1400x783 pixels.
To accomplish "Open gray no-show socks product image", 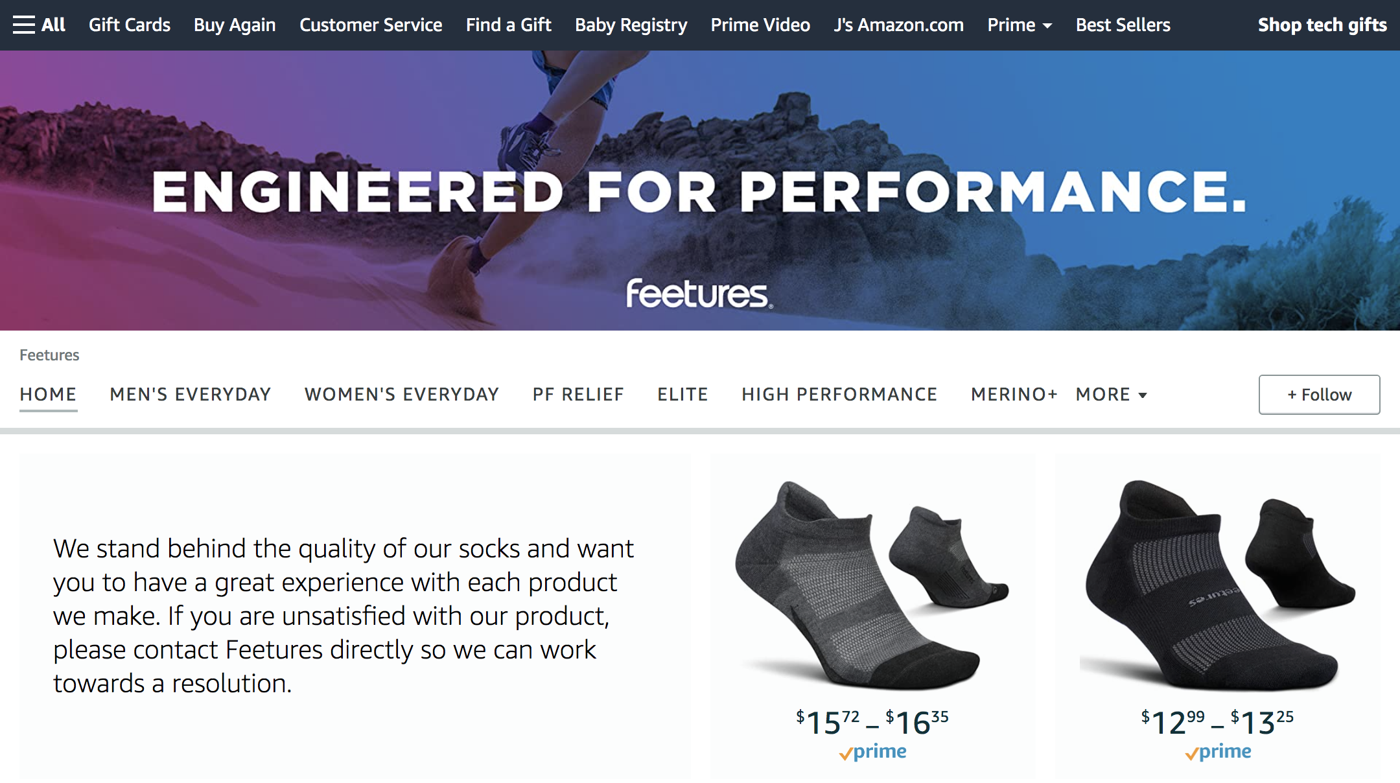I will (x=872, y=583).
